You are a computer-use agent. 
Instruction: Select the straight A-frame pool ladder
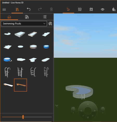pos(20,72)
